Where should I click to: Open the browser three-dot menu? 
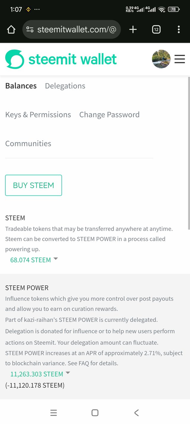(178, 29)
